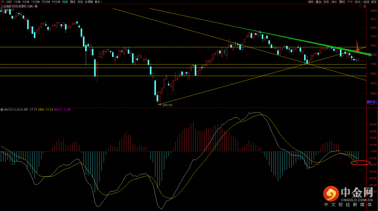Image resolution: width=378 pixels, height=211 pixels.
Task: Click the 返回 back button
Action: 374,2
